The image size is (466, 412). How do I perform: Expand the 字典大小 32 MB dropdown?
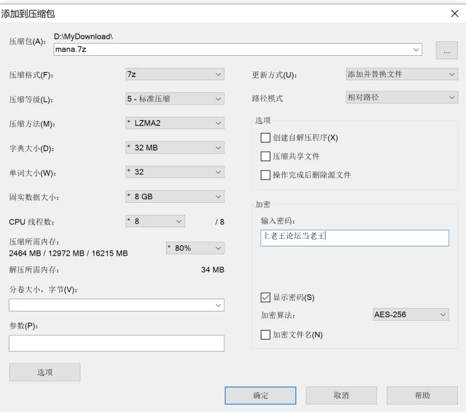coord(175,148)
